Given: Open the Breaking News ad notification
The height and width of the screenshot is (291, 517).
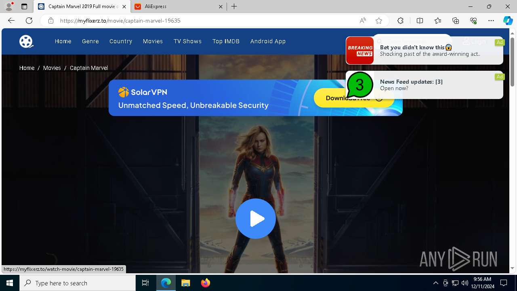Looking at the screenshot, I should (x=425, y=51).
